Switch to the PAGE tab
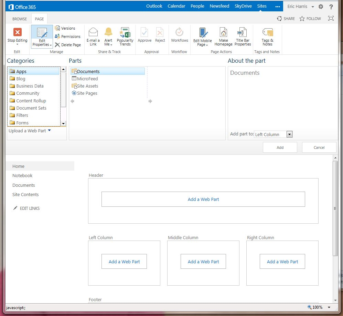Viewport: 343px width, 316px height. [x=39, y=19]
